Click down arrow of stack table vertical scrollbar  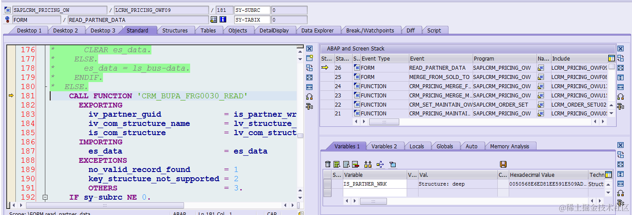pyautogui.click(x=612, y=114)
